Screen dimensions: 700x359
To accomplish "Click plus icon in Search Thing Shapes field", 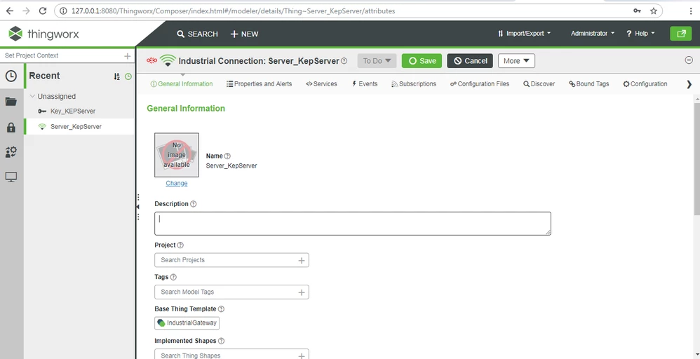I will 302,356.
